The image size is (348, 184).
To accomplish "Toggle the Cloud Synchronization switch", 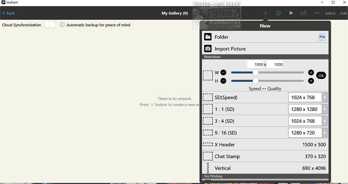I will click(50, 25).
